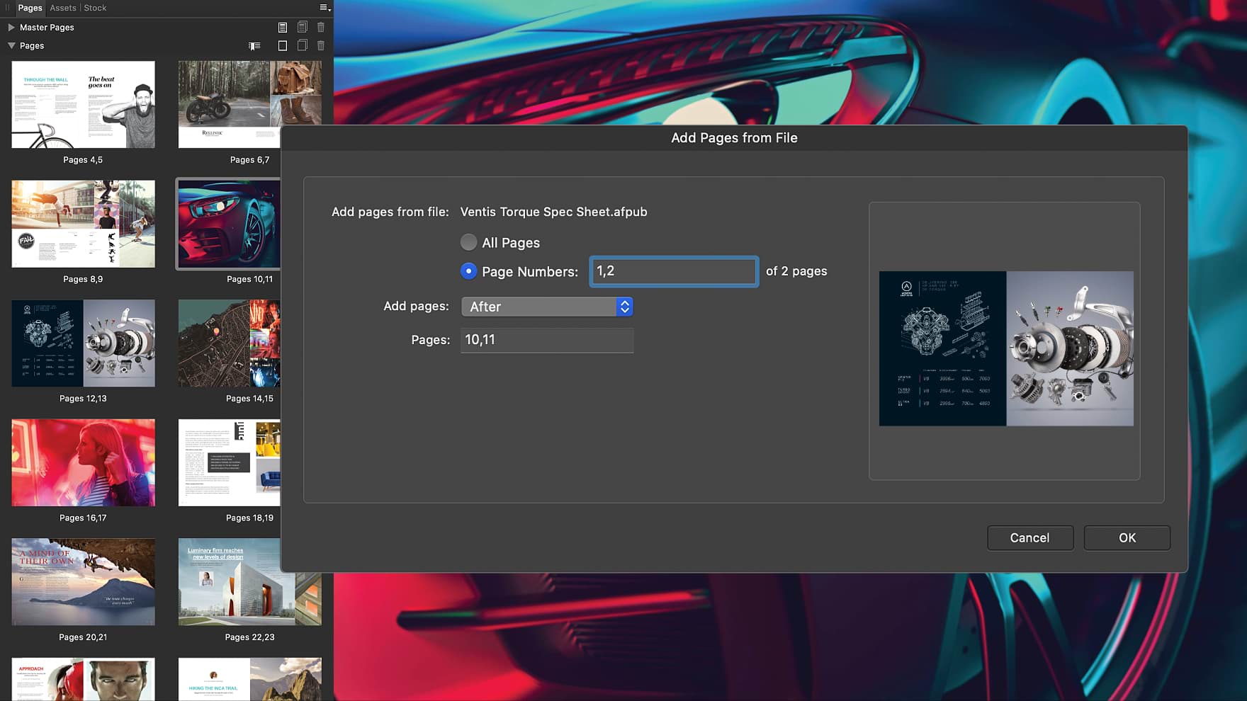Click the section manager bookmark icon
The width and height of the screenshot is (1247, 701).
tap(254, 46)
